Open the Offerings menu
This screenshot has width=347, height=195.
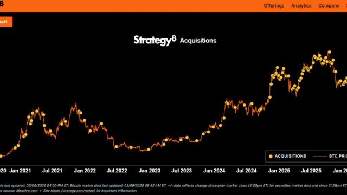274,6
